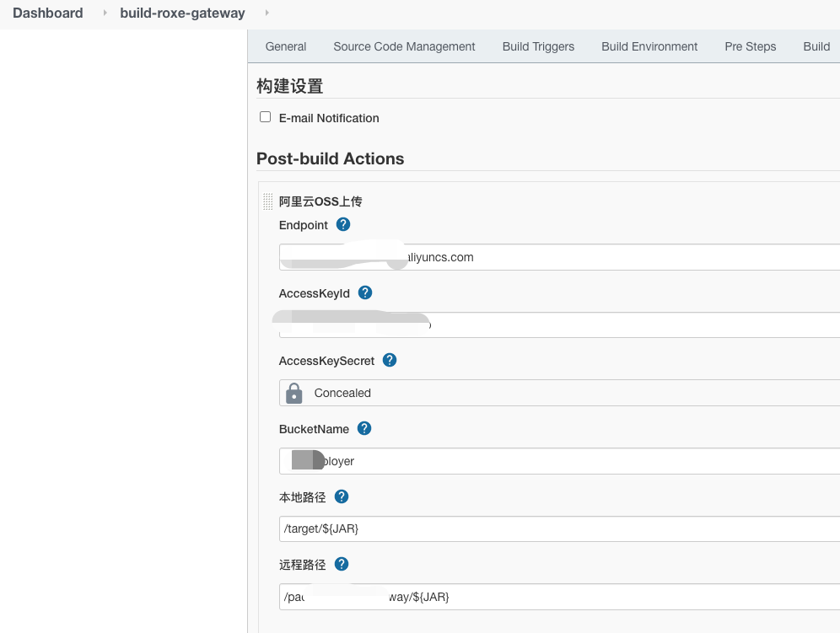Go to Build Triggers tab

(538, 46)
